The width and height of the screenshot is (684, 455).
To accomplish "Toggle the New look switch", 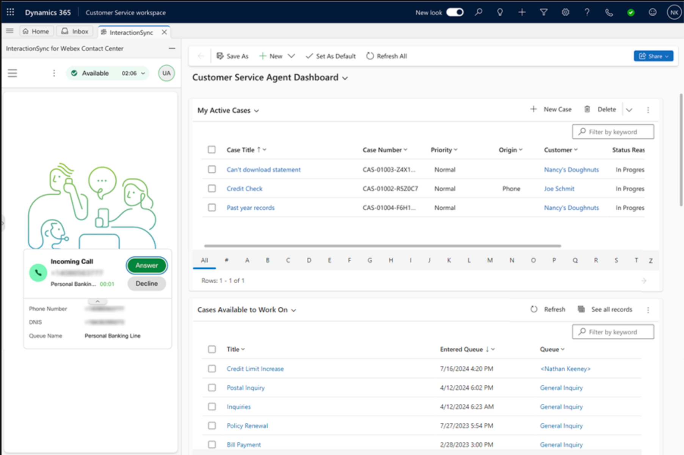I will coord(455,12).
